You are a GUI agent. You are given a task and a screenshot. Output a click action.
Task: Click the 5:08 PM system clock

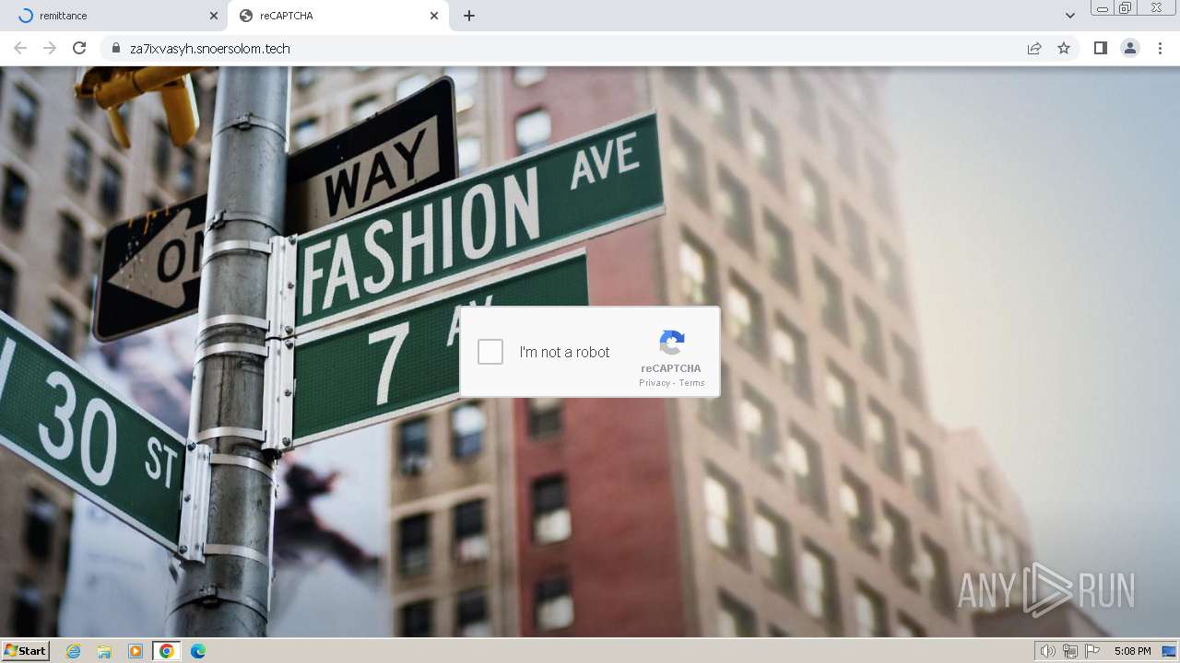point(1132,651)
